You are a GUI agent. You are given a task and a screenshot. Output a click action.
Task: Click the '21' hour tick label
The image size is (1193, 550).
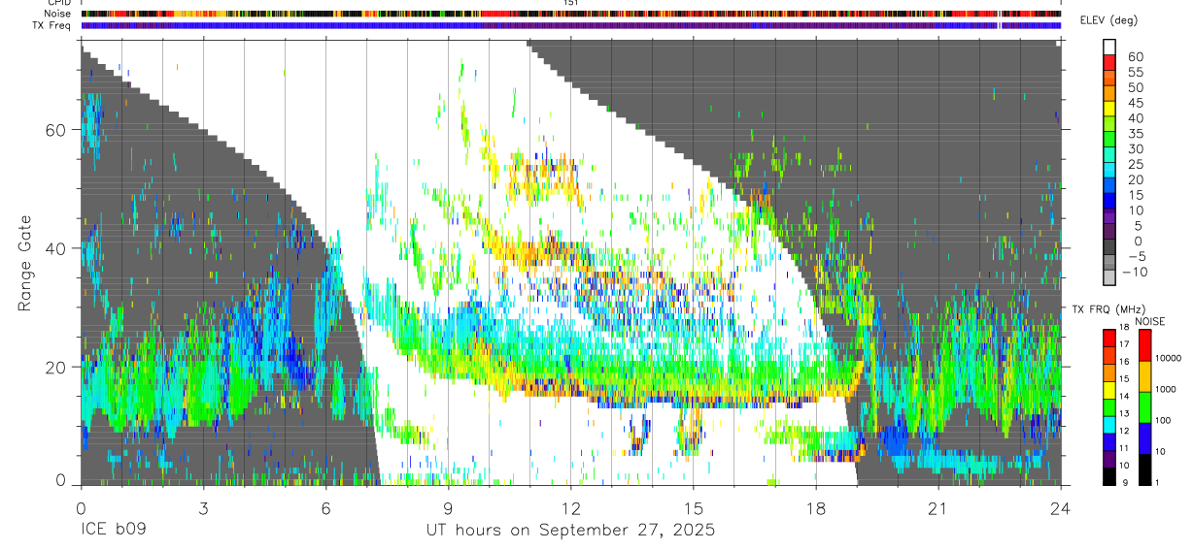click(938, 507)
